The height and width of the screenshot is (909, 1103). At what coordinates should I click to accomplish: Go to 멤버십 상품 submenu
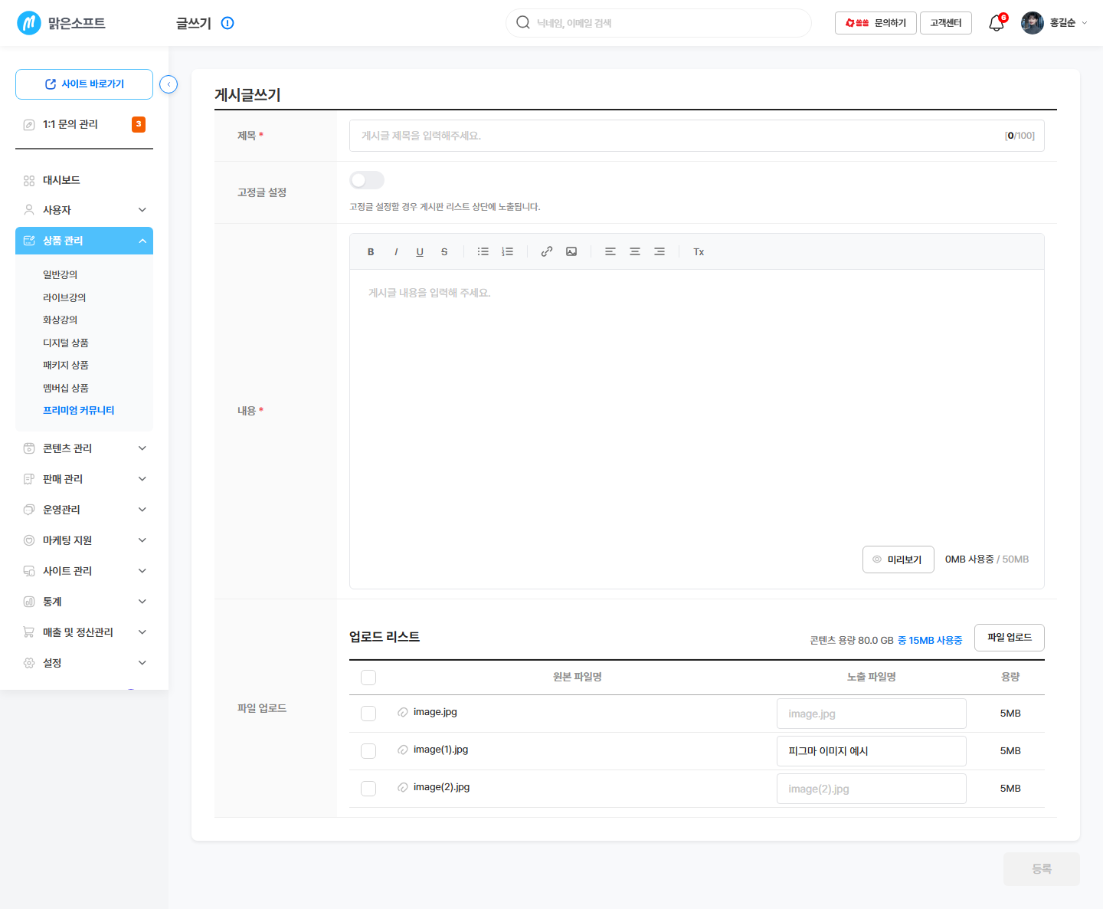66,388
